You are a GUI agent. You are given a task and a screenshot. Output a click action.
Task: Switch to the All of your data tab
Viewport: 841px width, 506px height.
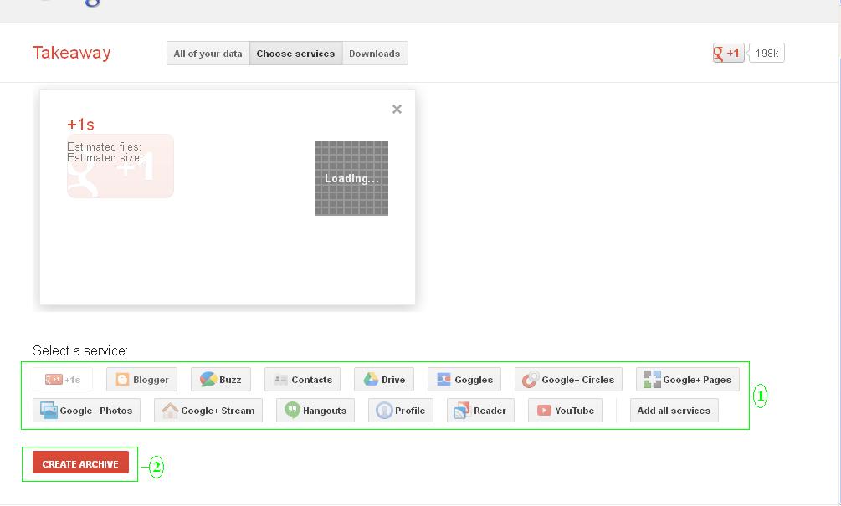(x=208, y=54)
